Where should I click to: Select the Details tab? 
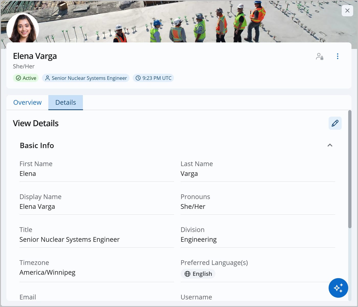(65, 103)
